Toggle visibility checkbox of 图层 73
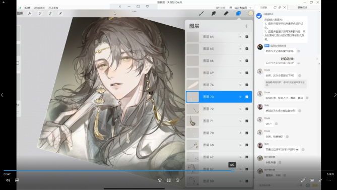Image resolution: width=337 pixels, height=190 pixels. (x=247, y=97)
